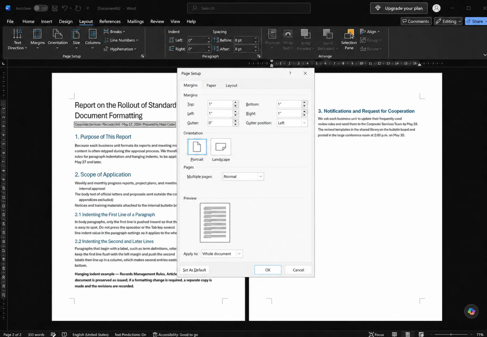Open the Gutter position dropdown
Viewport: 487px width, 337px height.
coord(292,123)
